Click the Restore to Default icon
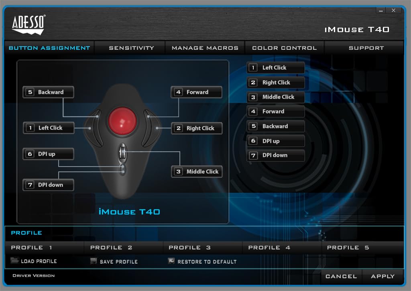 coord(171,261)
